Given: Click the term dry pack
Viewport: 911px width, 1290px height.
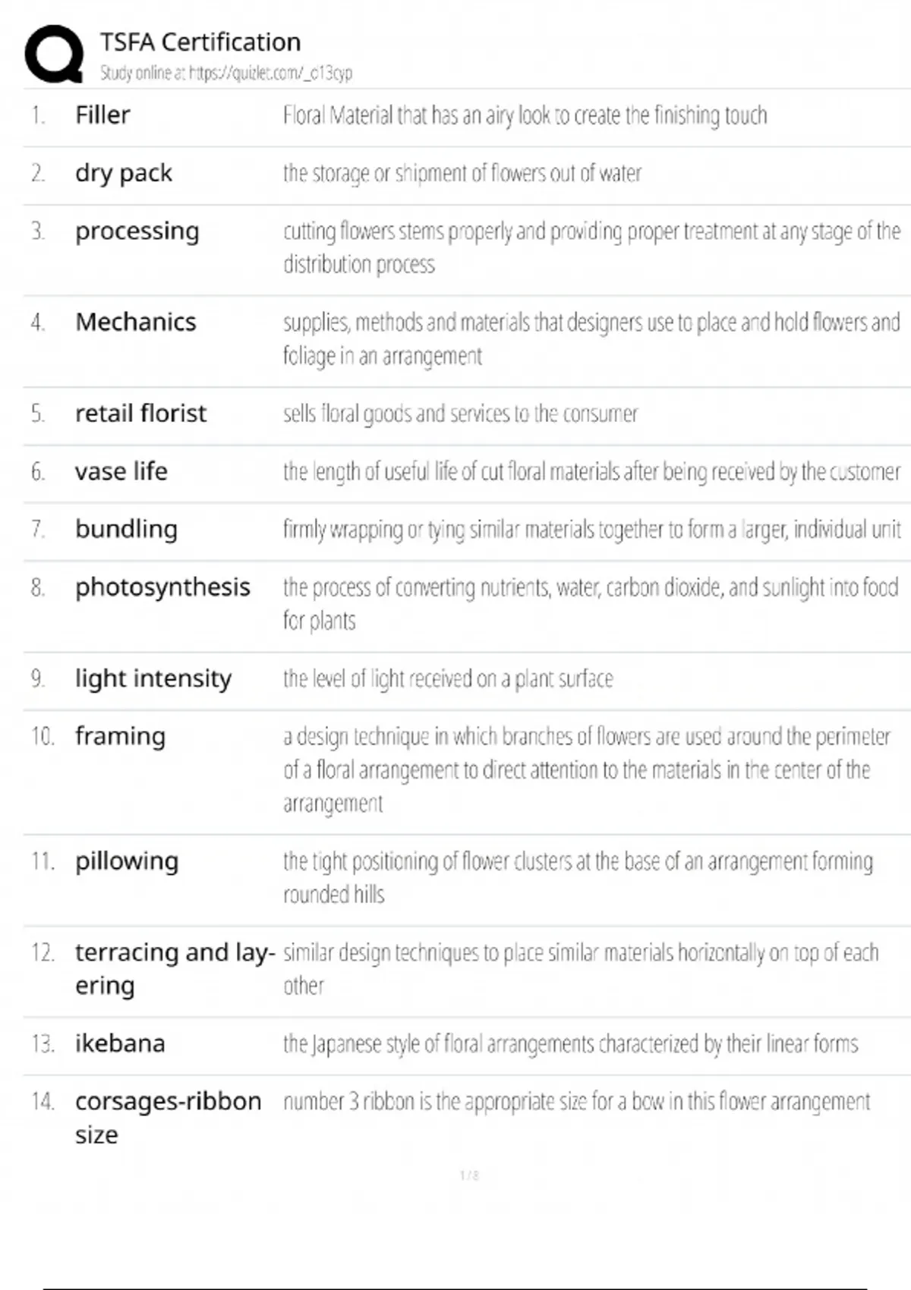Looking at the screenshot, I should click(123, 173).
